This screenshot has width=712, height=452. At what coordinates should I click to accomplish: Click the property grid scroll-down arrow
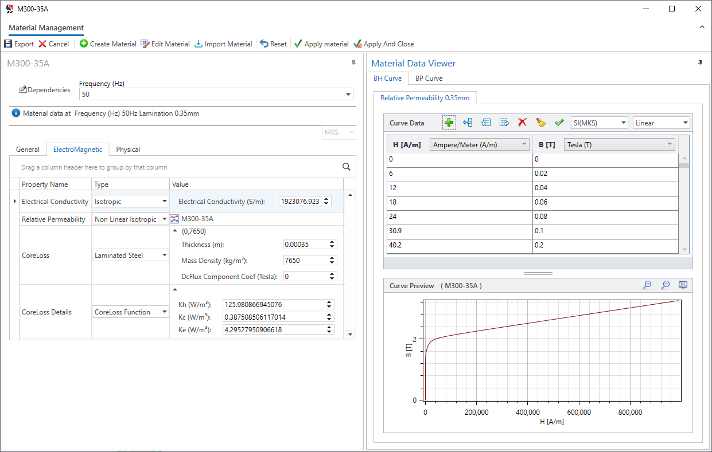point(350,335)
